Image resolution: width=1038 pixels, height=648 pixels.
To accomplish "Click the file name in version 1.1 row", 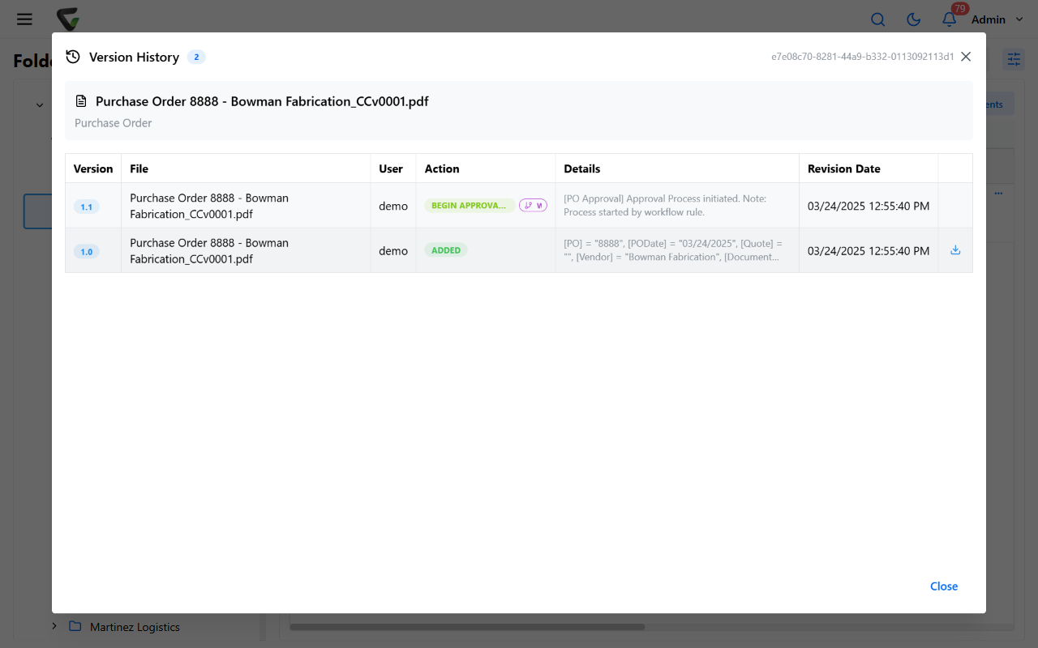I will tap(209, 206).
